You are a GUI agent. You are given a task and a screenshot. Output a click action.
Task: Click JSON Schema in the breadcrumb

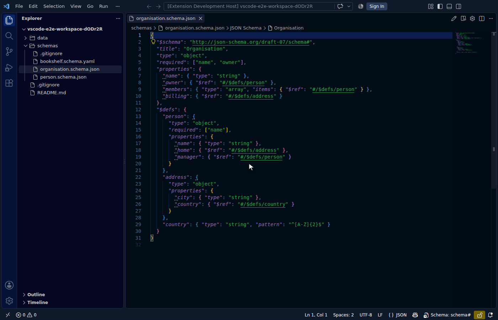[x=246, y=28]
